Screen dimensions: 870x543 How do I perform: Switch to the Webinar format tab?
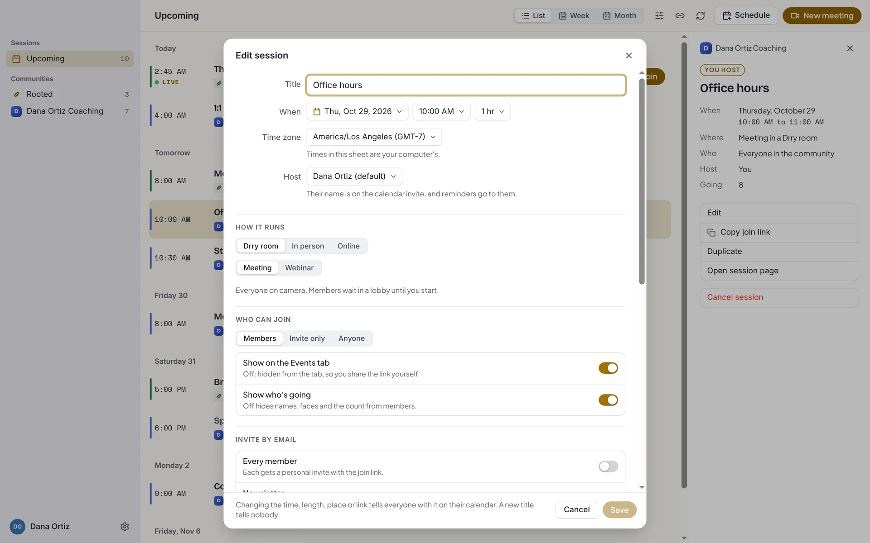click(x=299, y=268)
